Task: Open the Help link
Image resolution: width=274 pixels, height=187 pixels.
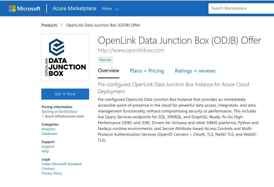Action: click(45, 151)
